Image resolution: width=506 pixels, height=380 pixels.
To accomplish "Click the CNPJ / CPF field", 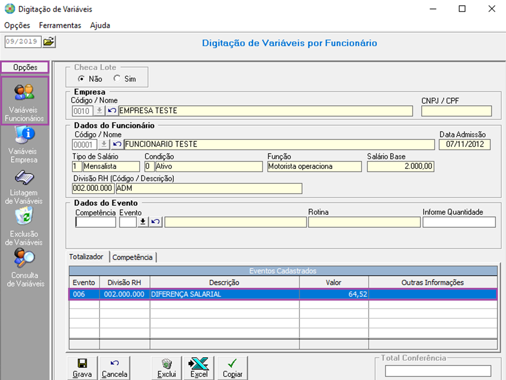I will [457, 111].
